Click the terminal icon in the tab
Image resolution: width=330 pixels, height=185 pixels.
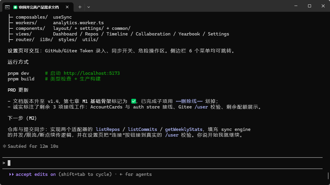(x=7, y=7)
